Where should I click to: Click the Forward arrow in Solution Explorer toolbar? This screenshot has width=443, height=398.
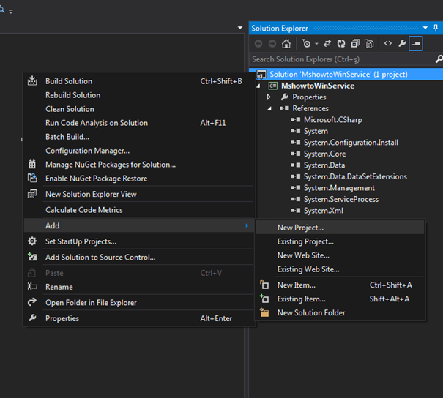[x=272, y=43]
